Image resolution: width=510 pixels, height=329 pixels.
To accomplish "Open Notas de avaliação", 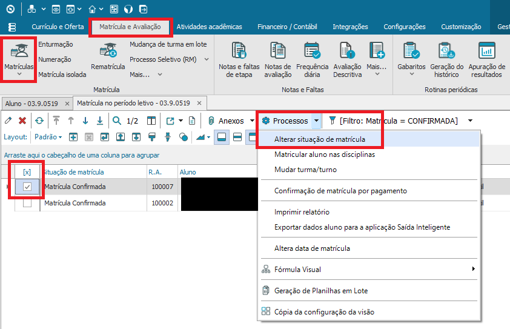I will pyautogui.click(x=278, y=60).
